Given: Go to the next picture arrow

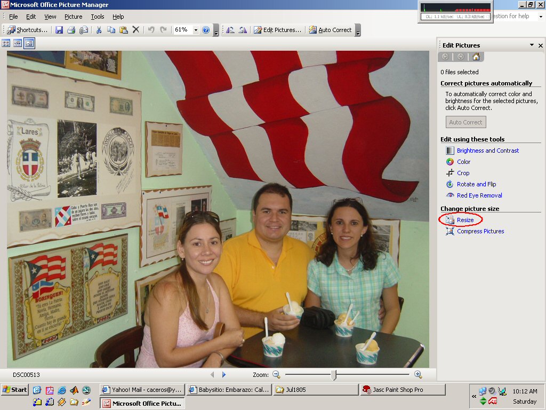Looking at the screenshot, I should click(x=224, y=375).
